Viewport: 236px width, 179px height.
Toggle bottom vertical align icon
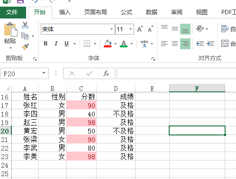(x=185, y=29)
